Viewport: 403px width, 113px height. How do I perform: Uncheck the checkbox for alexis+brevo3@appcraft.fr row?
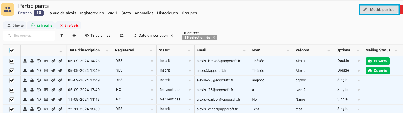pyautogui.click(x=12, y=61)
